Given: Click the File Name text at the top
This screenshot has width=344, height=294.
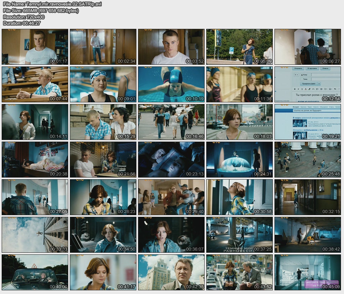Looking at the screenshot, I should click(52, 4).
